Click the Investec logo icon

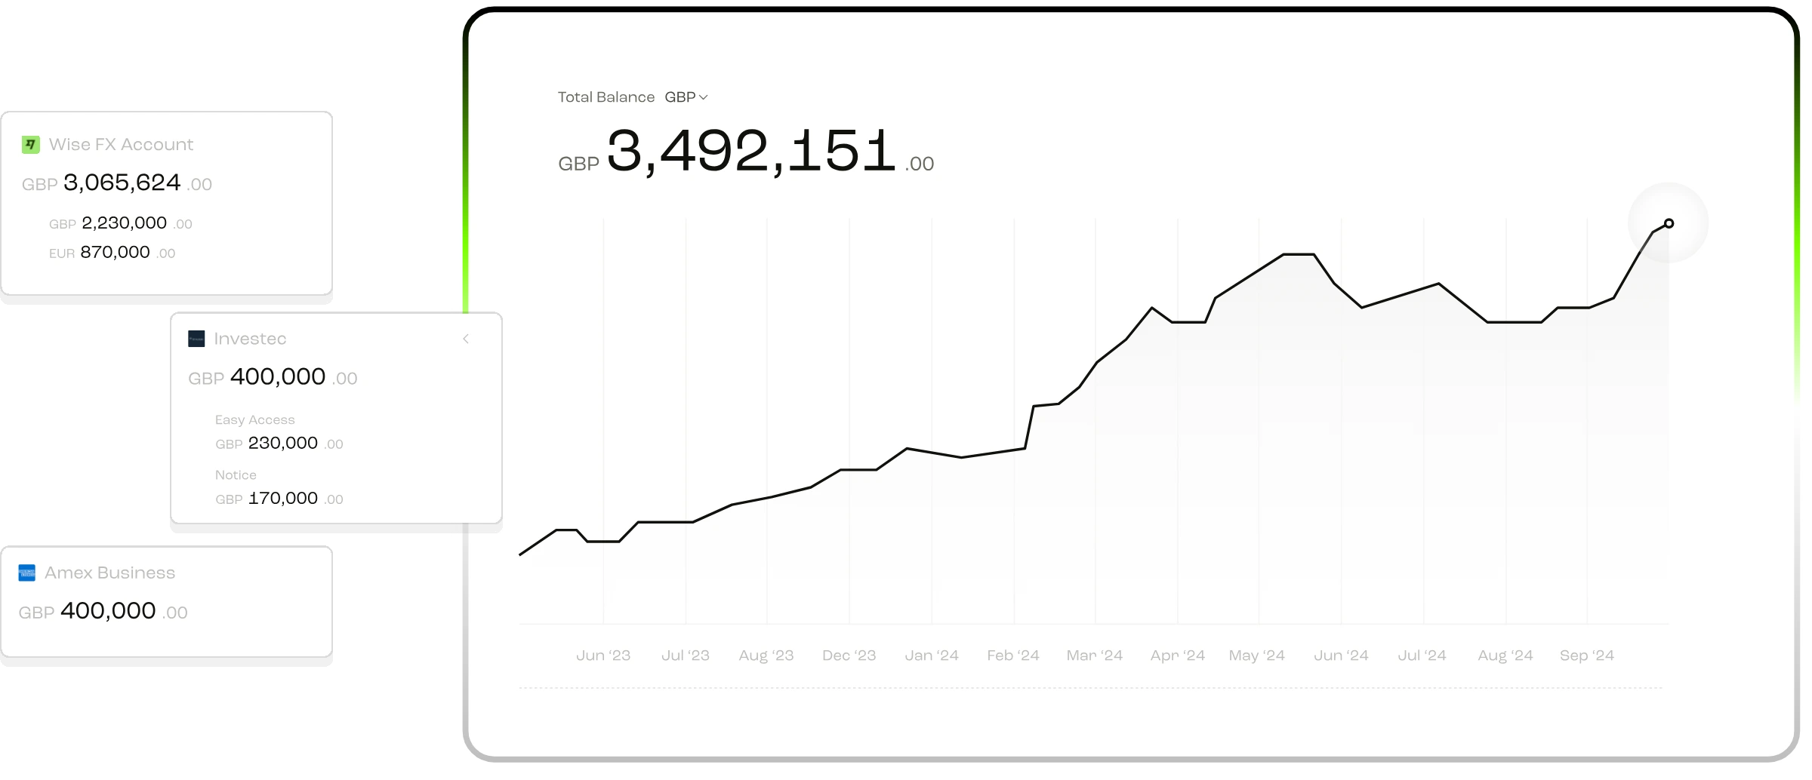(x=196, y=339)
